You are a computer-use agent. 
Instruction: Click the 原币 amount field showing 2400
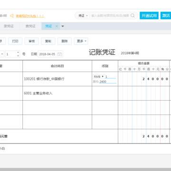point(108,82)
